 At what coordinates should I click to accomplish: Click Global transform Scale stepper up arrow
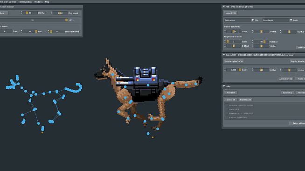click(x=225, y=30)
